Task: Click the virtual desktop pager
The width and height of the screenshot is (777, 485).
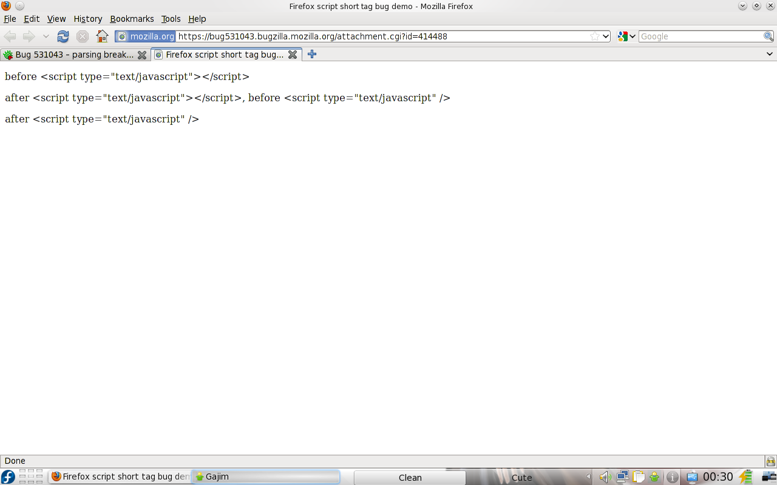Action: point(31,477)
